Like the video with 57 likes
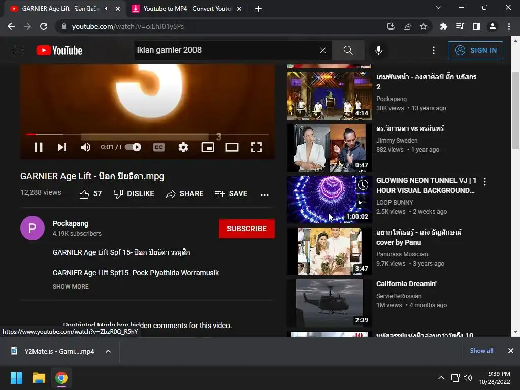520x390 pixels. pos(90,193)
